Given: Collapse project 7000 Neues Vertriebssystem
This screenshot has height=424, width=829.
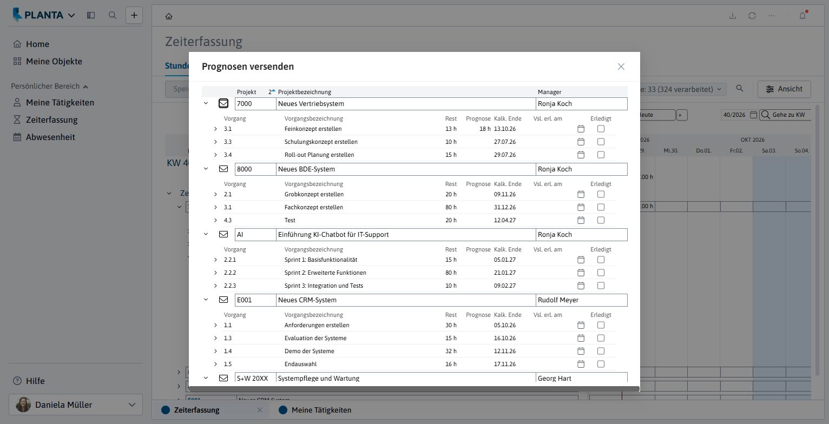Looking at the screenshot, I should tap(206, 103).
